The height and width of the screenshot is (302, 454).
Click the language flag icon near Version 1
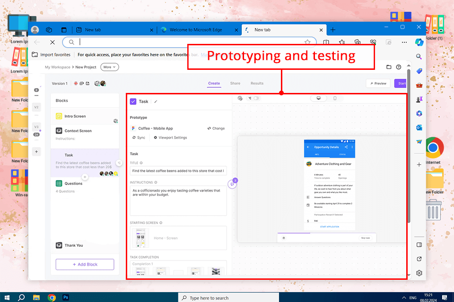(76, 84)
